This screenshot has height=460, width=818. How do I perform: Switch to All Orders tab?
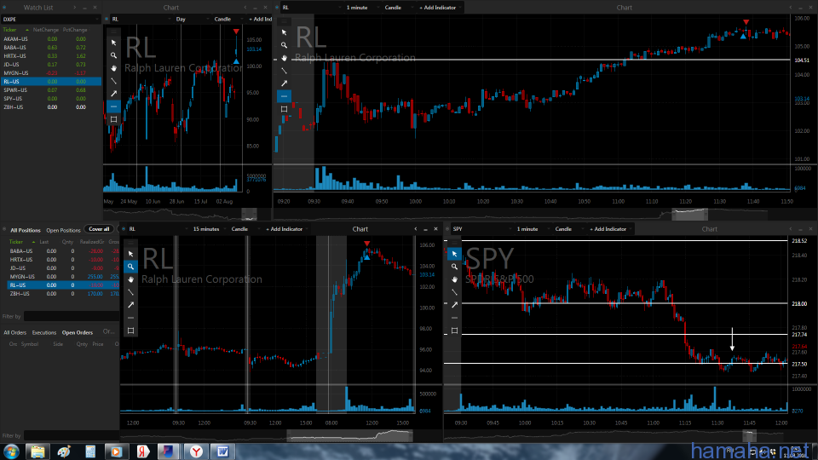point(14,333)
